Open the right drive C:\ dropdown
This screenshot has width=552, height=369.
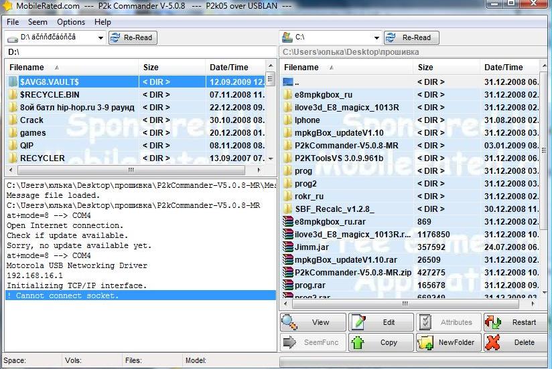376,37
